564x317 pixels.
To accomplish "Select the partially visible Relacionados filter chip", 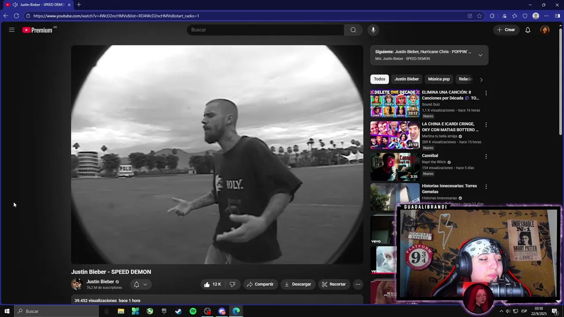I will [465, 79].
